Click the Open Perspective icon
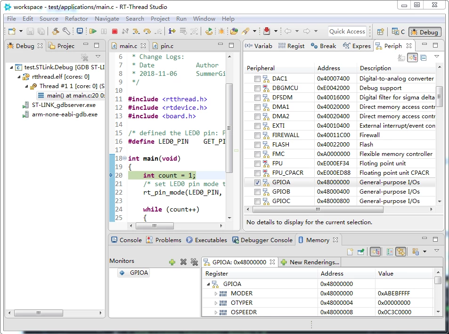The height and width of the screenshot is (334, 449). pyautogui.click(x=380, y=32)
